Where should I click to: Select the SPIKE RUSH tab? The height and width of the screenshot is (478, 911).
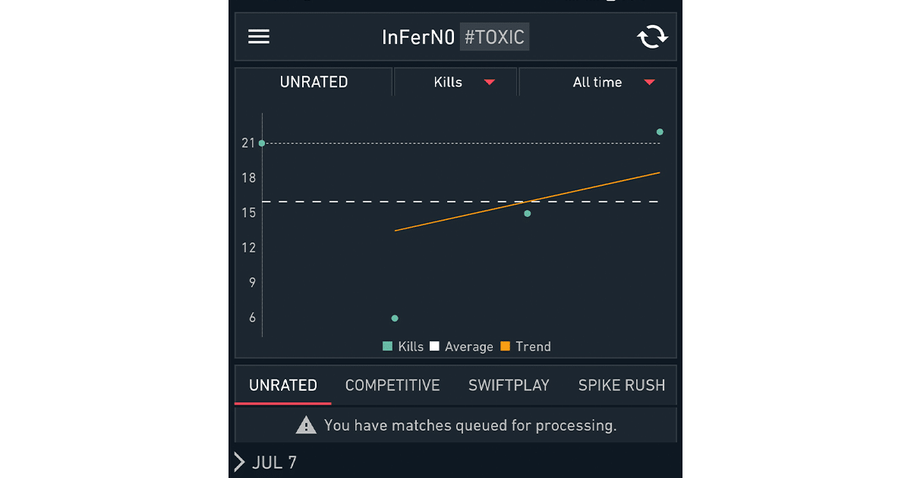[622, 385]
